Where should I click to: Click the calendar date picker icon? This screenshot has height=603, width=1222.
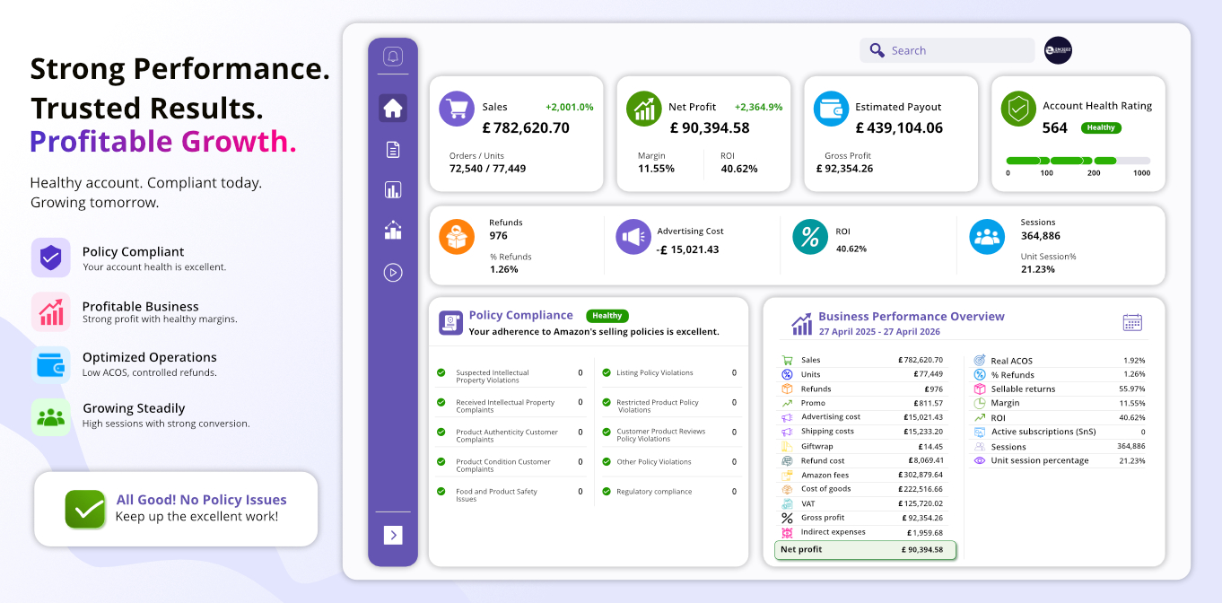coord(1132,322)
